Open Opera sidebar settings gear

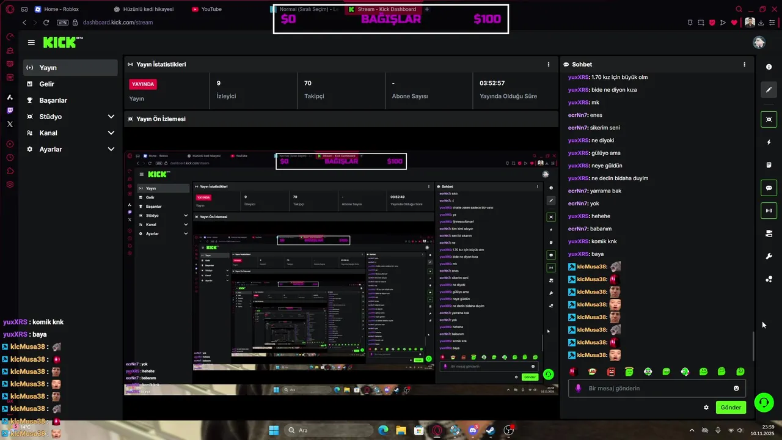pyautogui.click(x=10, y=185)
